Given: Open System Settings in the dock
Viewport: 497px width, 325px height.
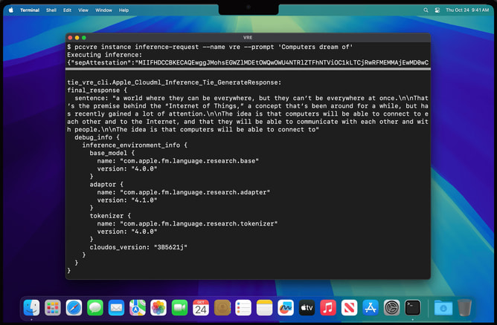Looking at the screenshot, I should (392, 308).
